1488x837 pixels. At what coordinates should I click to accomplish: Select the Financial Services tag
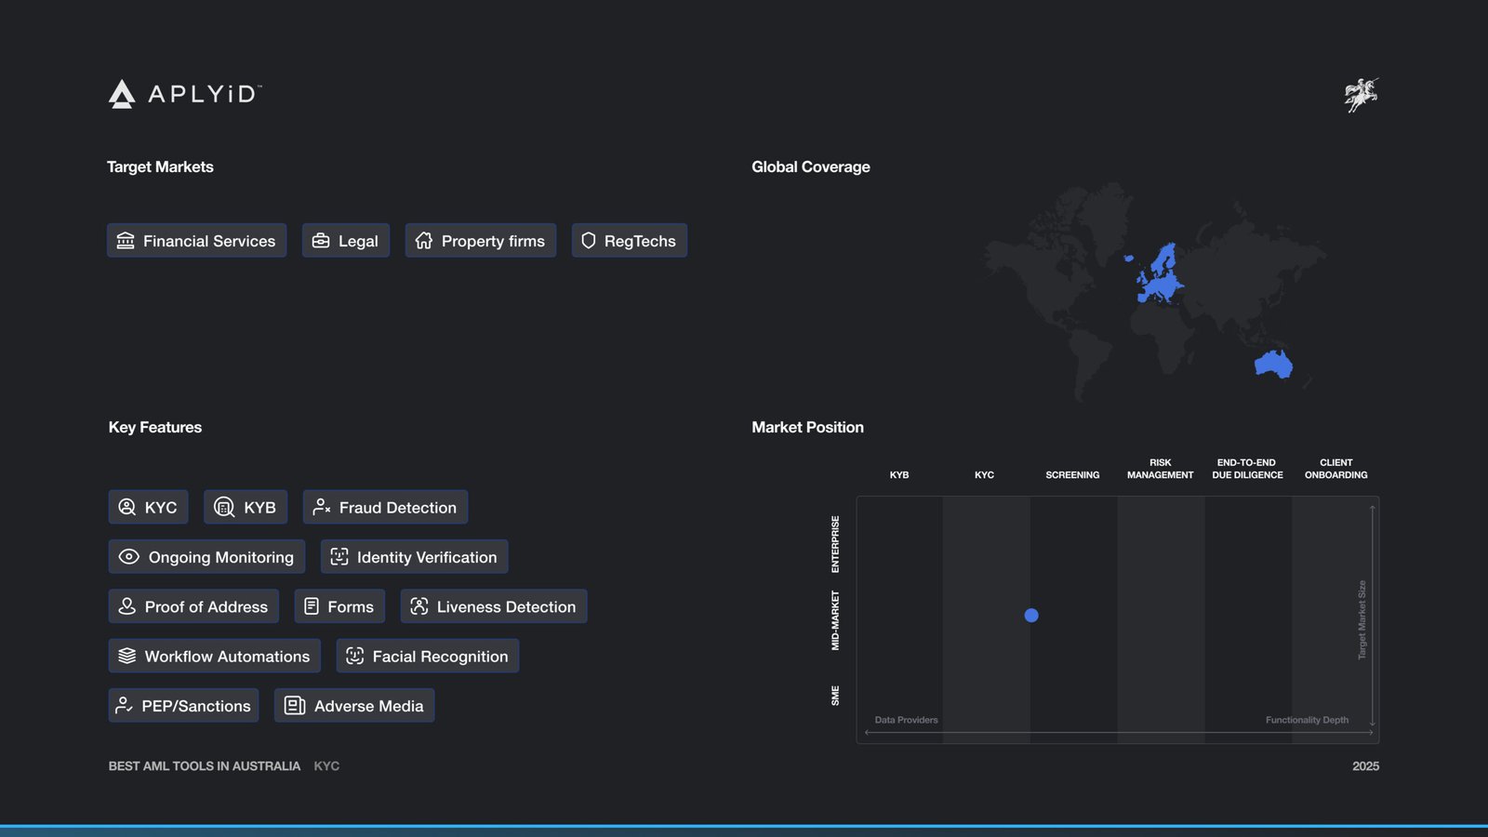197,241
